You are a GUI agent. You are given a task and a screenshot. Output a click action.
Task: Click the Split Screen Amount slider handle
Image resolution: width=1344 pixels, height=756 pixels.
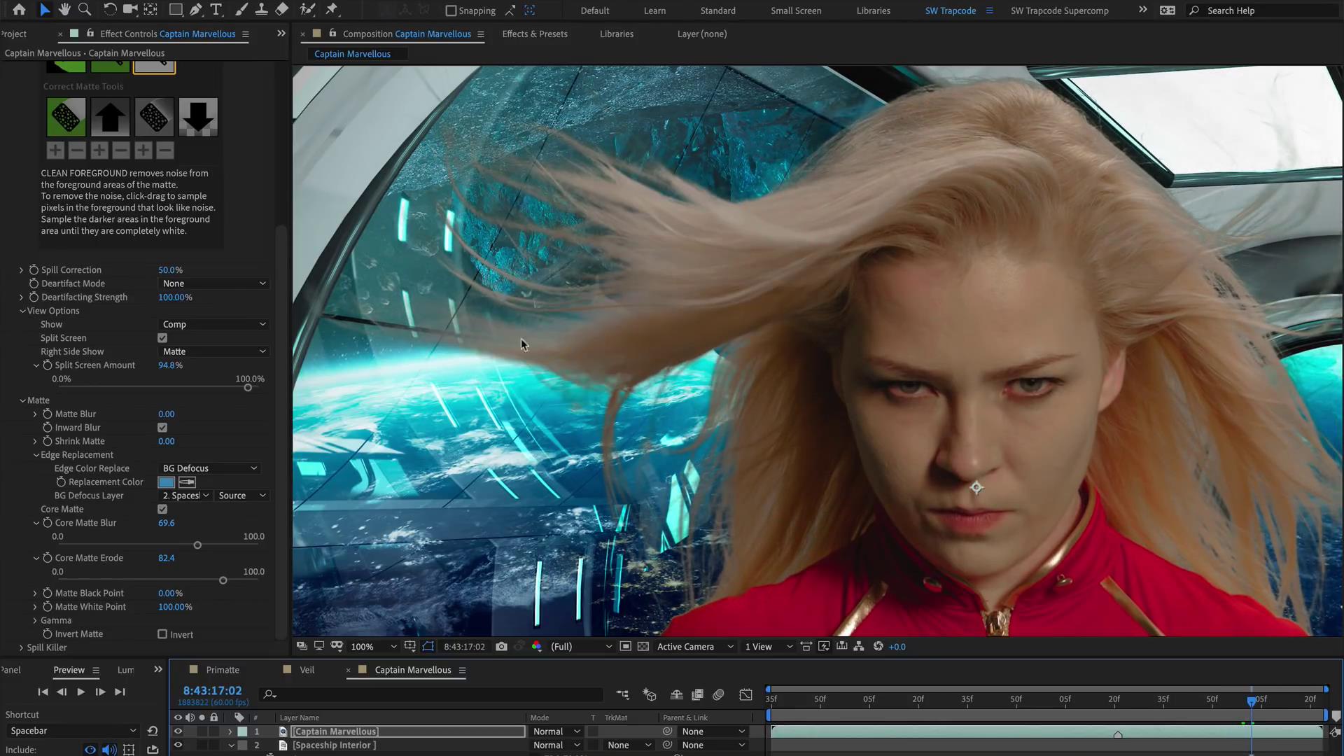(248, 388)
